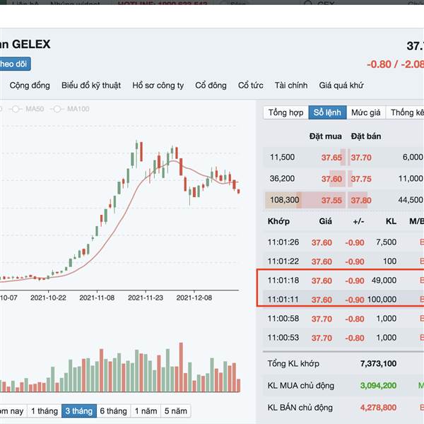Set chart range to 1 năm
The image size is (424, 424).
pyautogui.click(x=146, y=411)
